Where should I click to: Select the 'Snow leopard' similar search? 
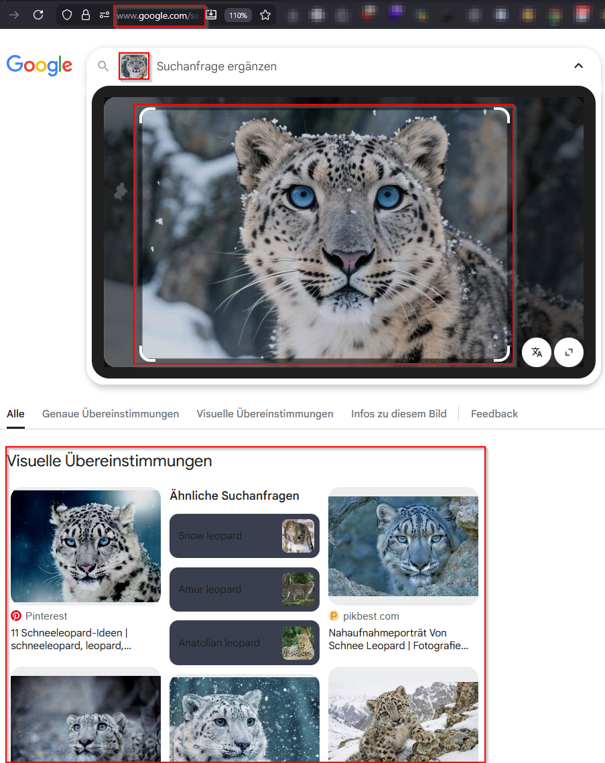click(244, 536)
